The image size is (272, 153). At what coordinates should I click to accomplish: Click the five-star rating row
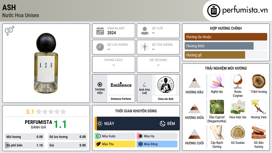click(51, 112)
